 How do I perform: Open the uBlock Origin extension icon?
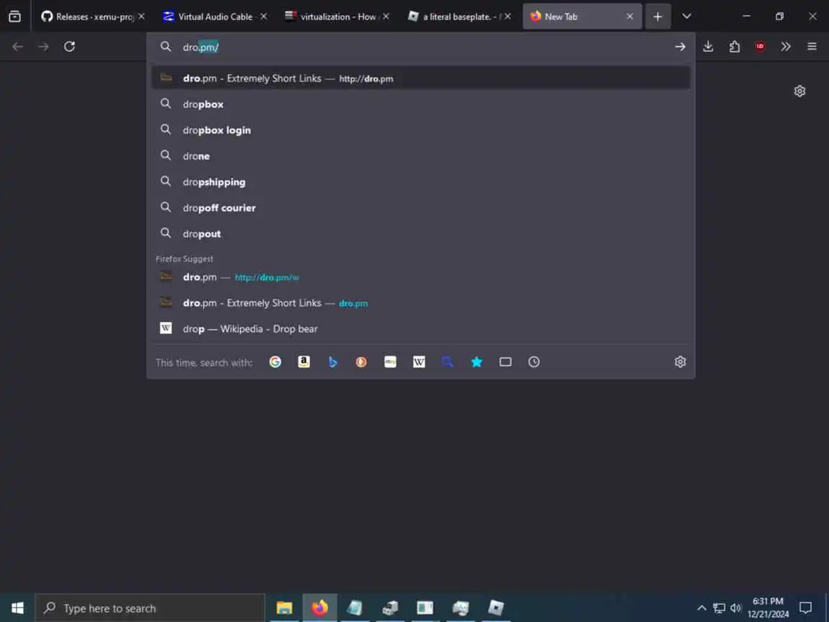point(760,47)
